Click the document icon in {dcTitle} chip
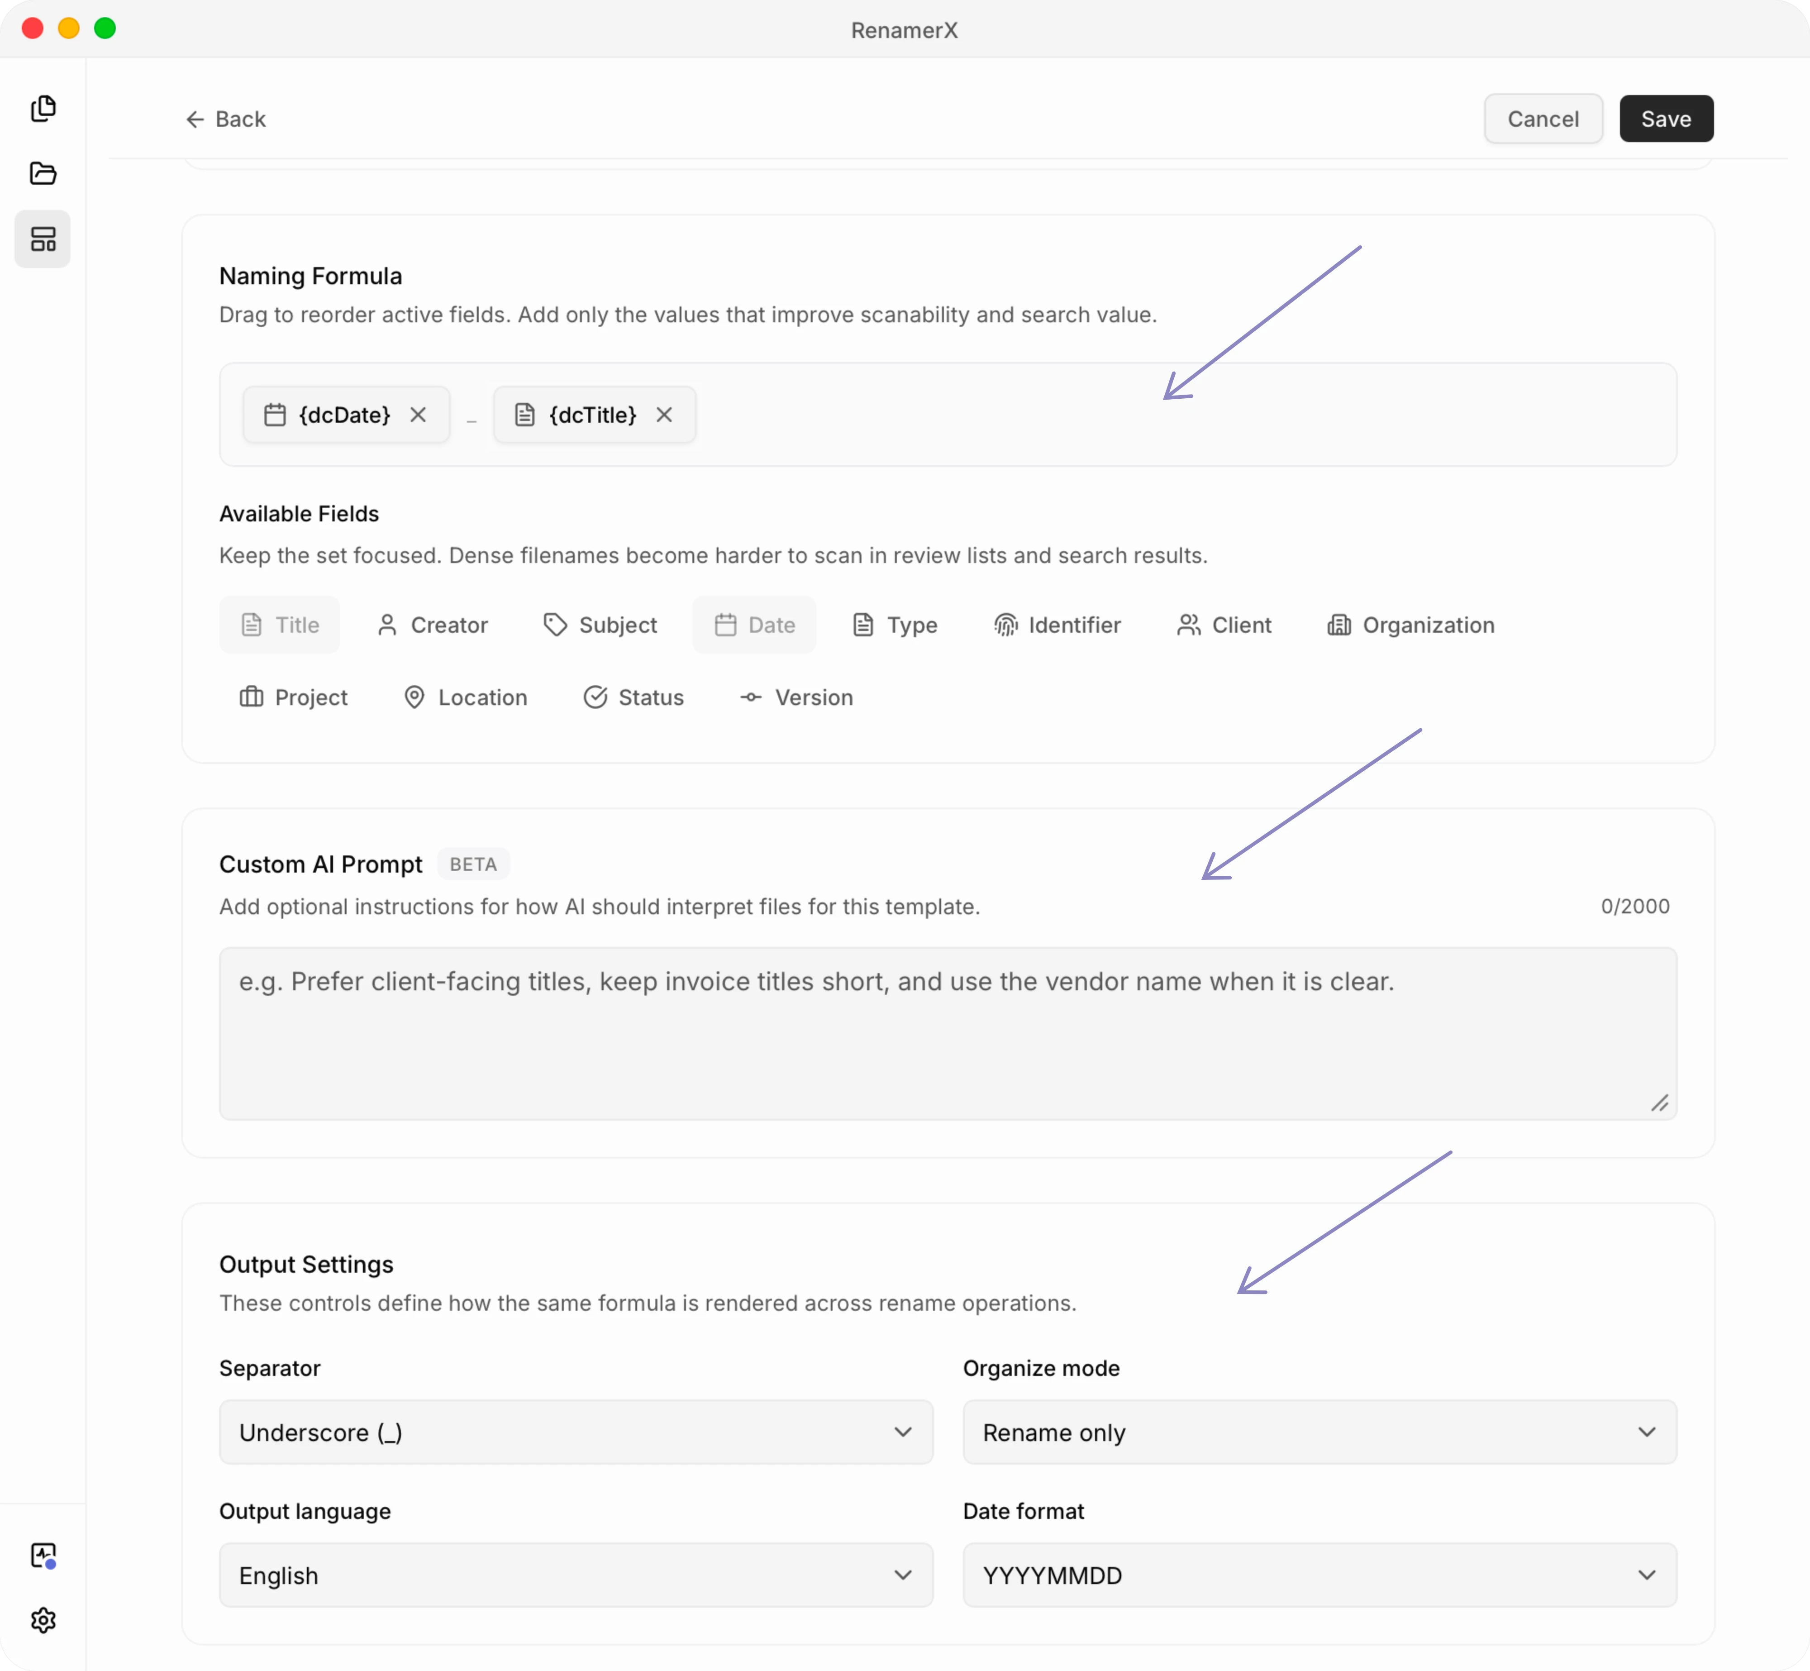1810x1671 pixels. pos(524,415)
